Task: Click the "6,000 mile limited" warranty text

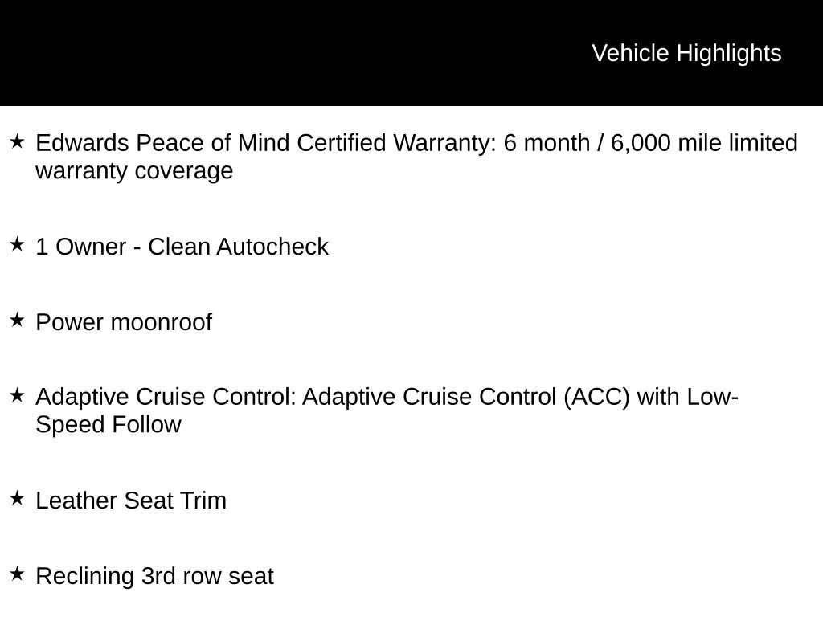Action: coord(704,143)
